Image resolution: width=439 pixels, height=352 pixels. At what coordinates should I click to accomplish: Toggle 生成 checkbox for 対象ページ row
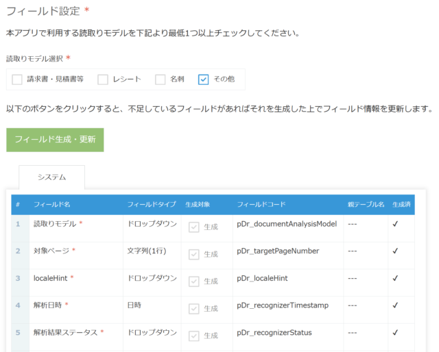pos(193,255)
